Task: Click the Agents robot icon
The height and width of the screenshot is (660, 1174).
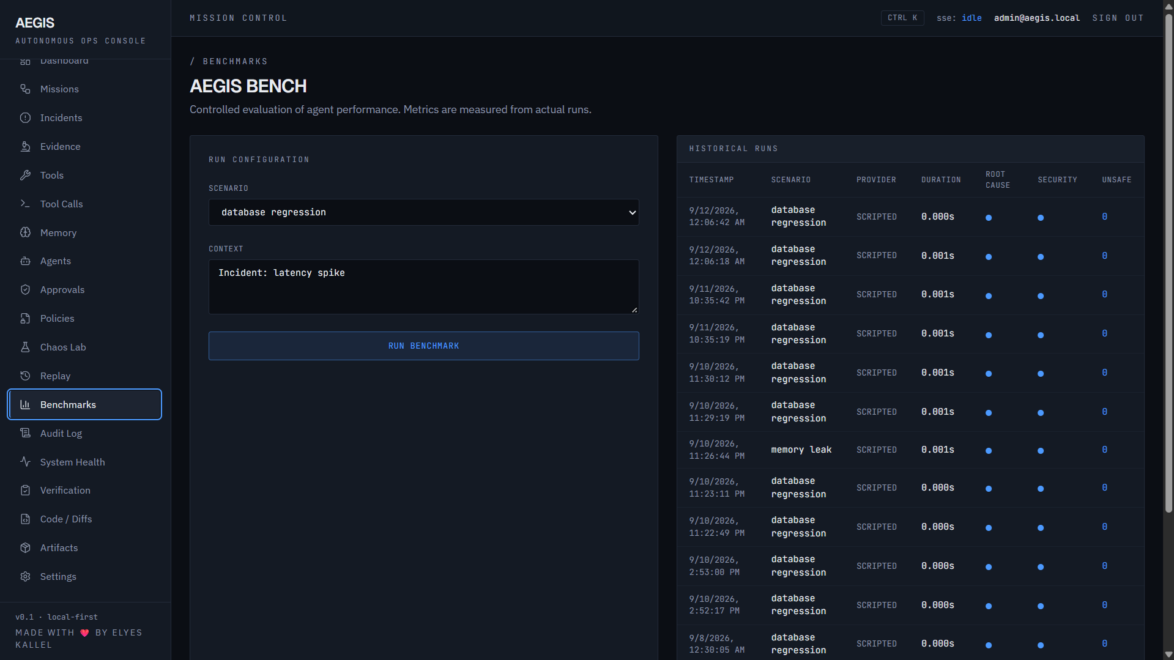Action: (25, 261)
